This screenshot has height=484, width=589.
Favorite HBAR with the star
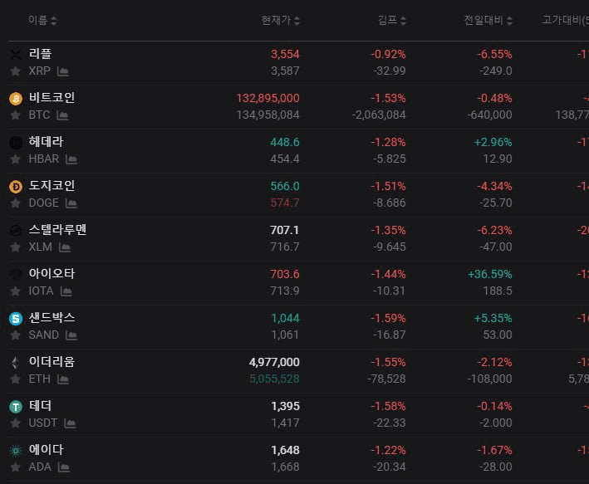16,159
